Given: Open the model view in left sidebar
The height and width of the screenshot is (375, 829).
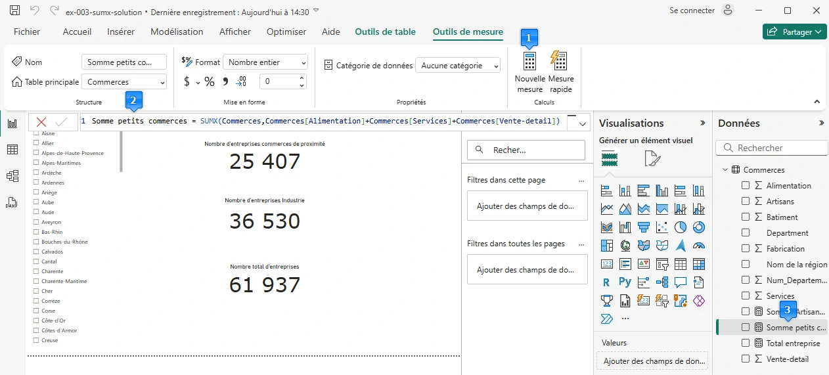Looking at the screenshot, I should pos(12,176).
